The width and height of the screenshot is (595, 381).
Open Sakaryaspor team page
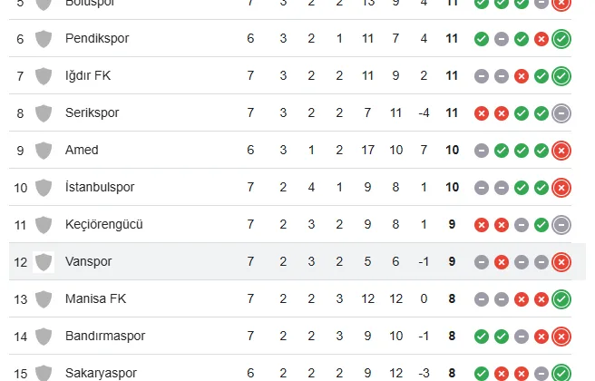(x=101, y=373)
